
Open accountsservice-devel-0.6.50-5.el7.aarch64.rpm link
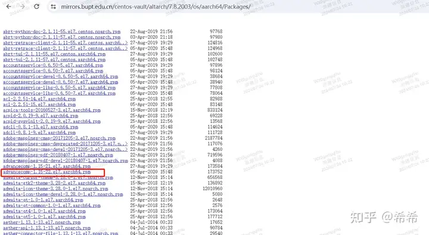coord(60,76)
